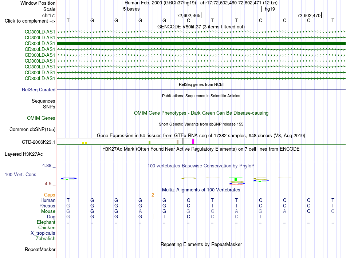The height and width of the screenshot is (258, 346).
Task: Click the '5 bases' scale bar label
Action: (131, 9)
